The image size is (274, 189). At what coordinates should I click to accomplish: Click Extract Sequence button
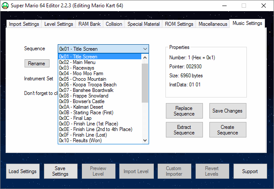184,130
